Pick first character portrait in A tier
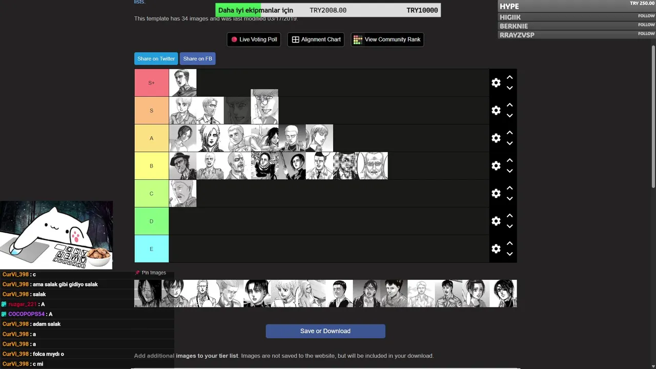Image resolution: width=656 pixels, height=369 pixels. pyautogui.click(x=182, y=138)
